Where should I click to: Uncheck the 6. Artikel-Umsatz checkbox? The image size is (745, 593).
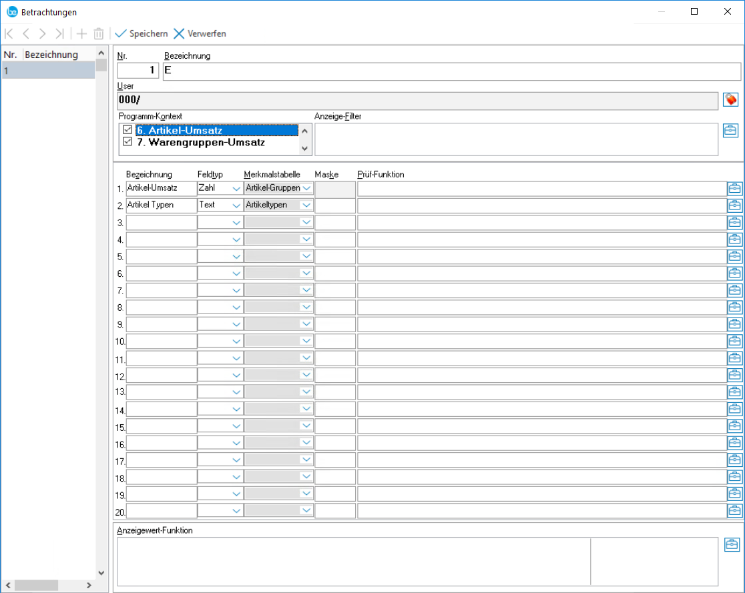pyautogui.click(x=128, y=131)
